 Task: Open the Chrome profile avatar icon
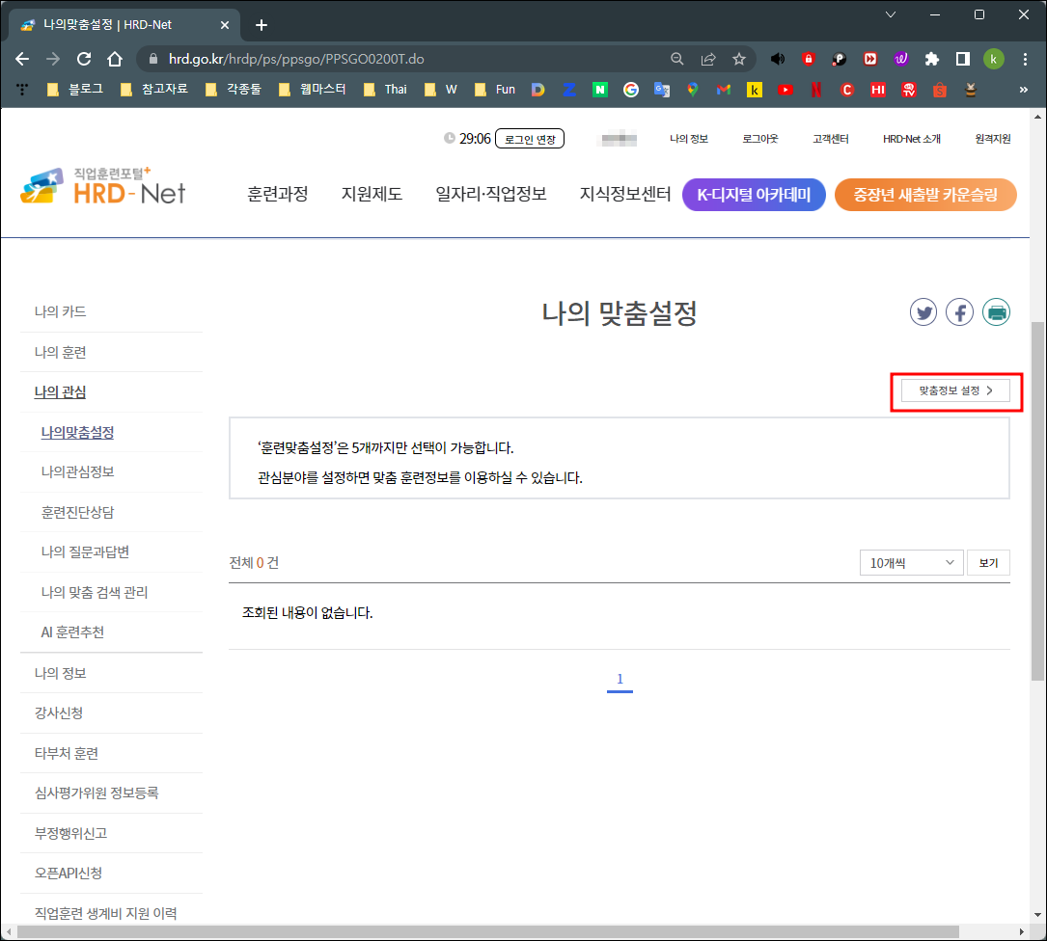994,59
